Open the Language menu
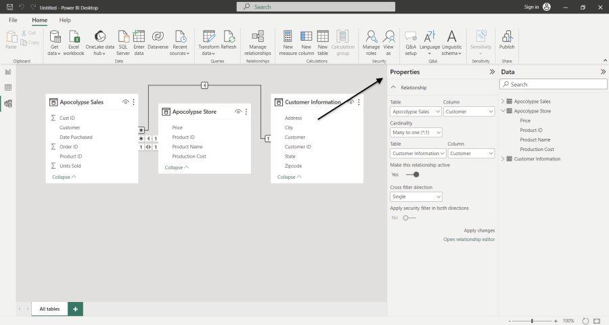The height and width of the screenshot is (325, 609). [430, 43]
